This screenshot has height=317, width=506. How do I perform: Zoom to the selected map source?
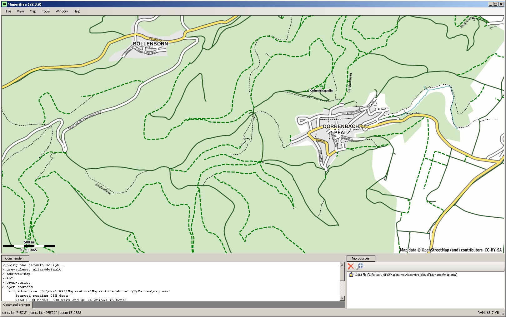coord(360,266)
